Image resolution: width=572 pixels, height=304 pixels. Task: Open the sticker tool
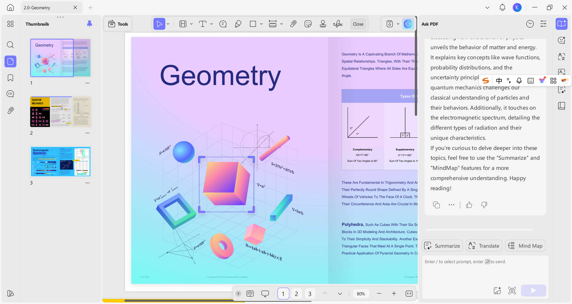(308, 24)
